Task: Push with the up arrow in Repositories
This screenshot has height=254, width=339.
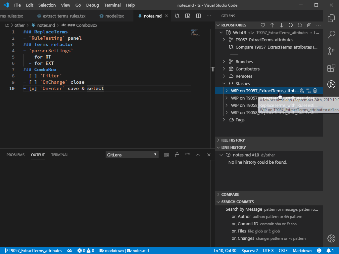Action: point(272,25)
